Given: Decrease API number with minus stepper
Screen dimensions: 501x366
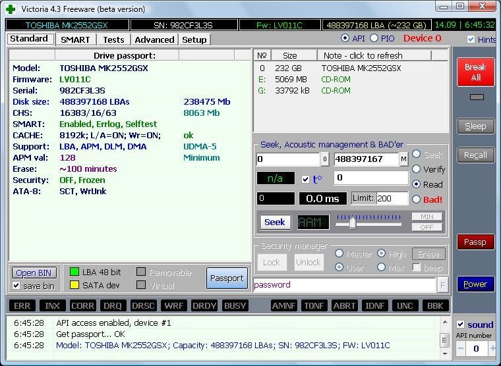Looking at the screenshot, I should click(x=460, y=348).
